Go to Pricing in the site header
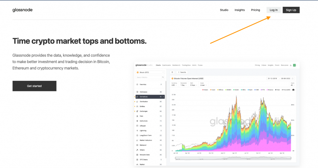Viewport: 318px width, 168px height. click(255, 10)
